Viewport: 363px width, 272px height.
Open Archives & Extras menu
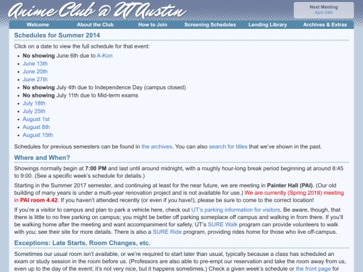pos(325,25)
